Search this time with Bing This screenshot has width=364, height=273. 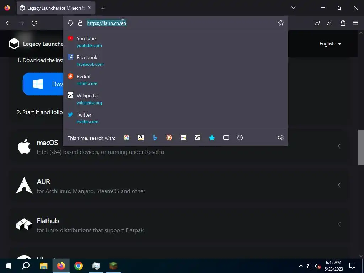click(155, 138)
